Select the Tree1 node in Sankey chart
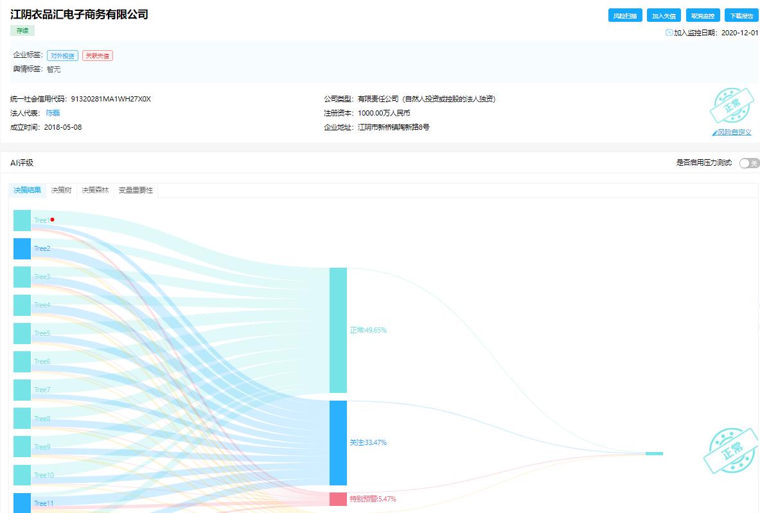760x513 pixels. (22, 220)
